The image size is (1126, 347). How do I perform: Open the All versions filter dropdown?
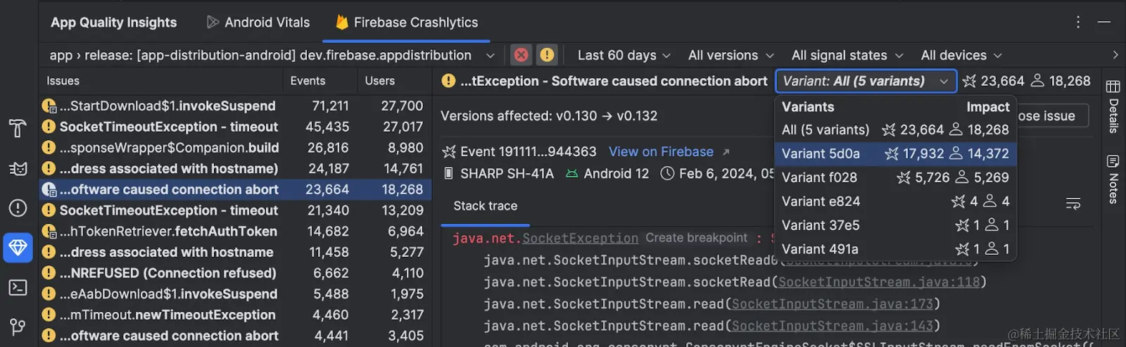[730, 55]
